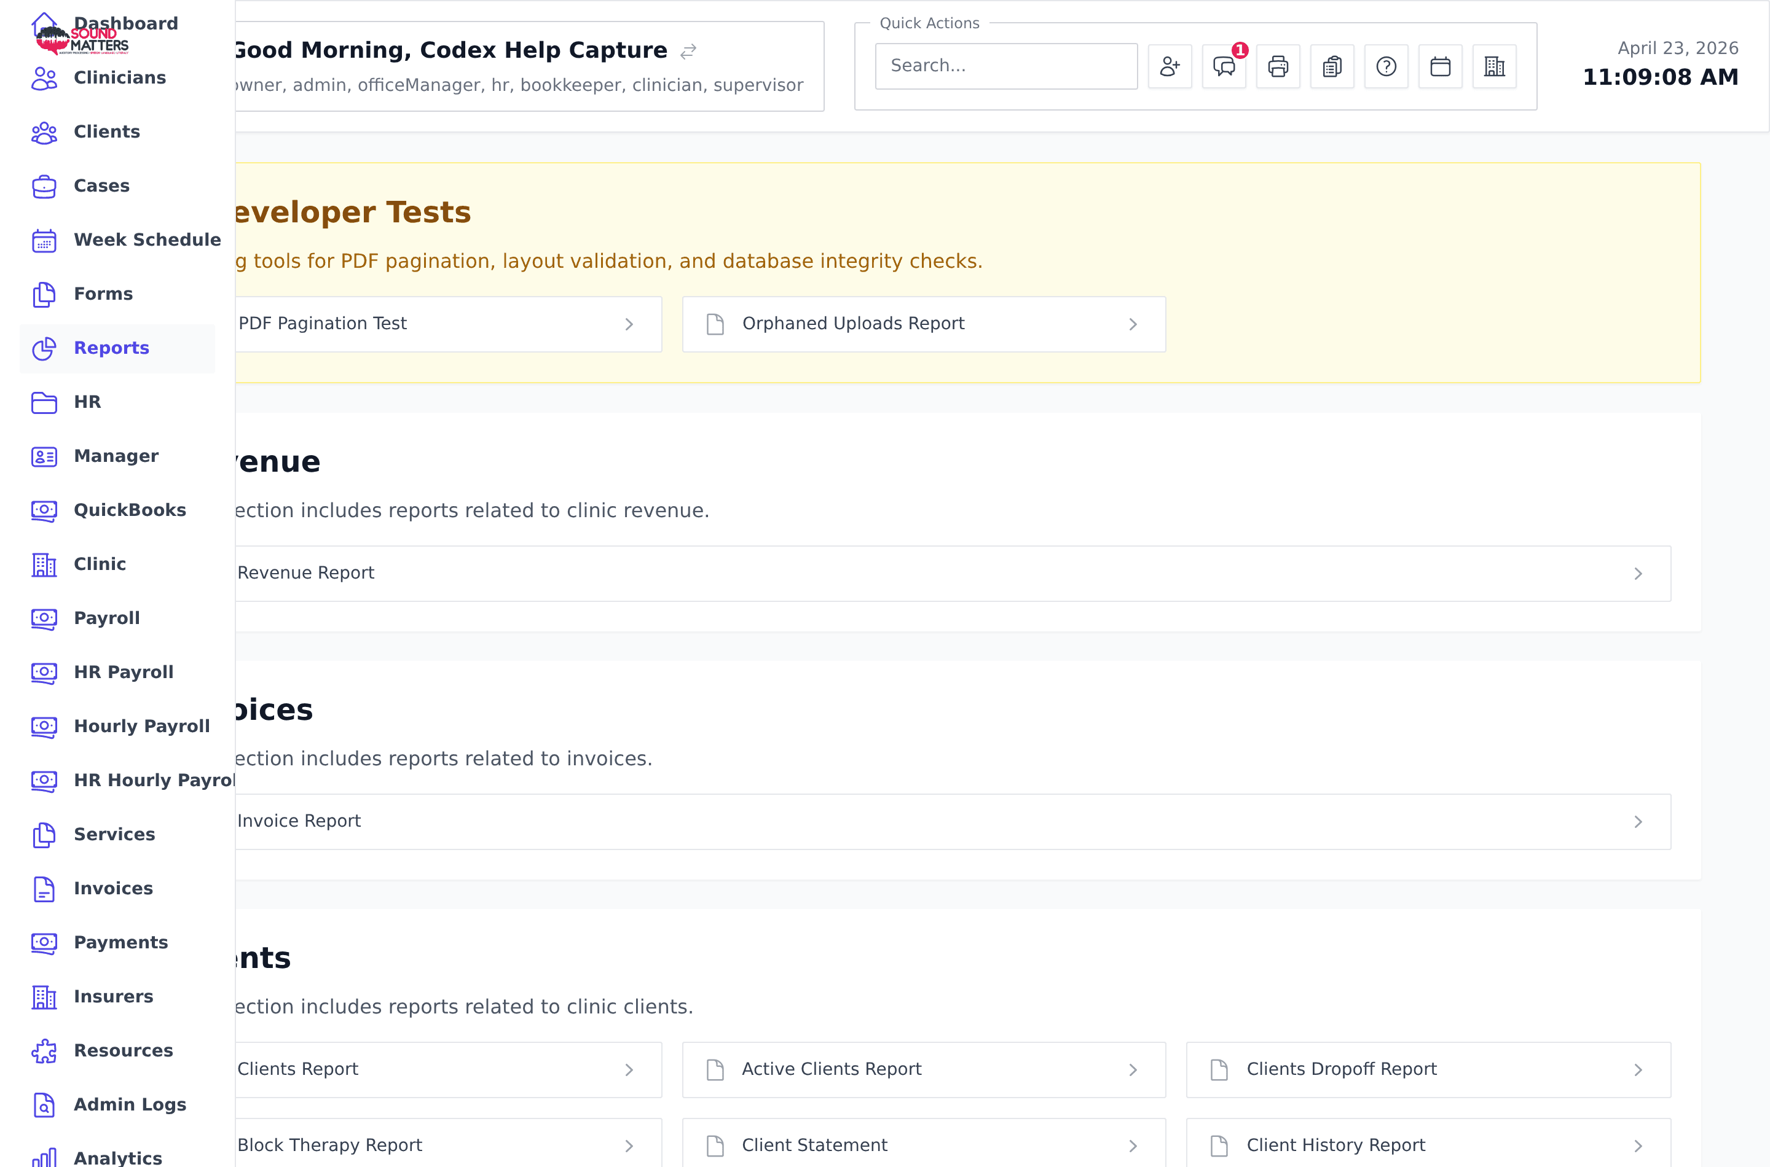
Task: Open the Hourly Payroll sidebar item
Action: 117,727
